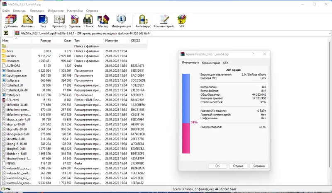Click the SFX toolbar icon
The image size is (332, 193).
182,21
